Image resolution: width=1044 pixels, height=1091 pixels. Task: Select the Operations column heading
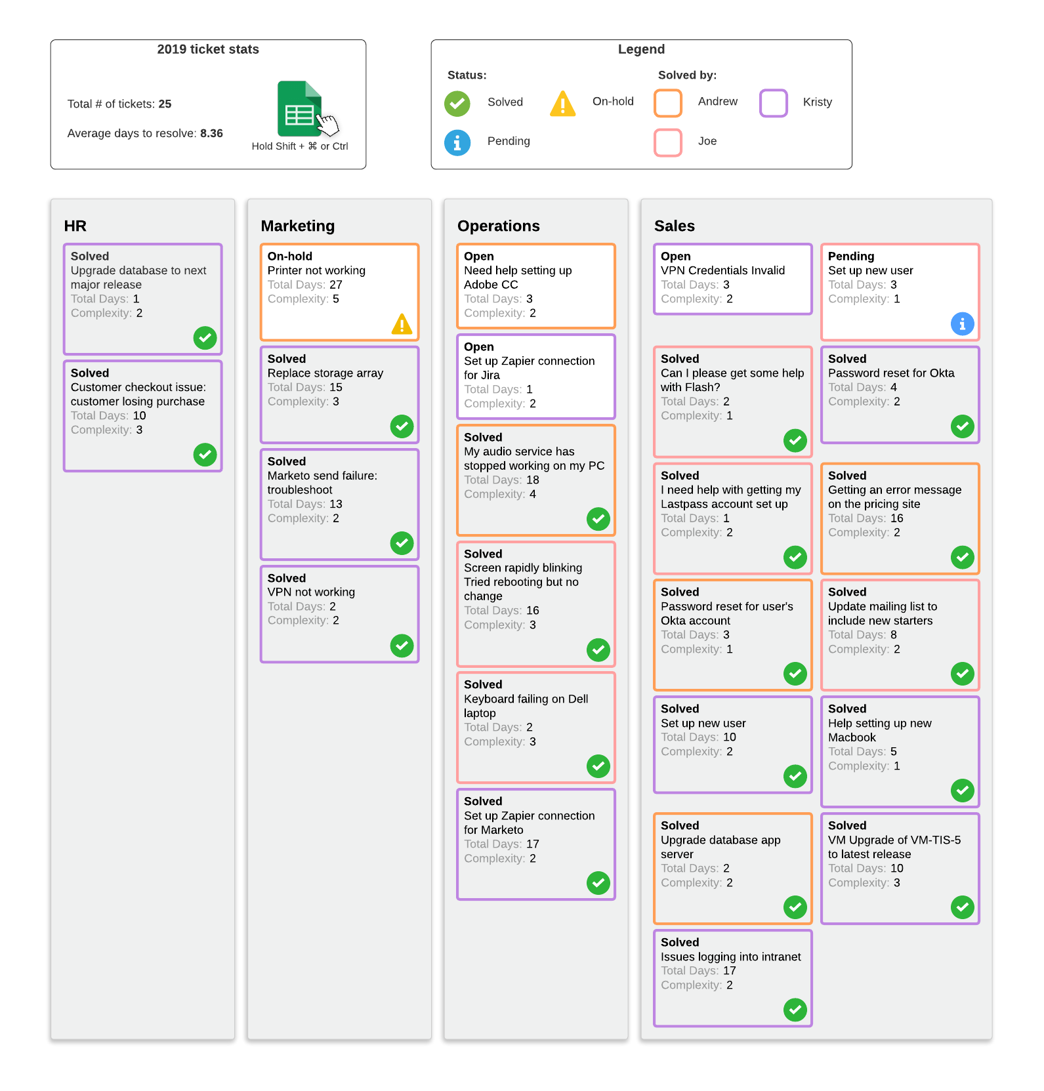click(498, 226)
